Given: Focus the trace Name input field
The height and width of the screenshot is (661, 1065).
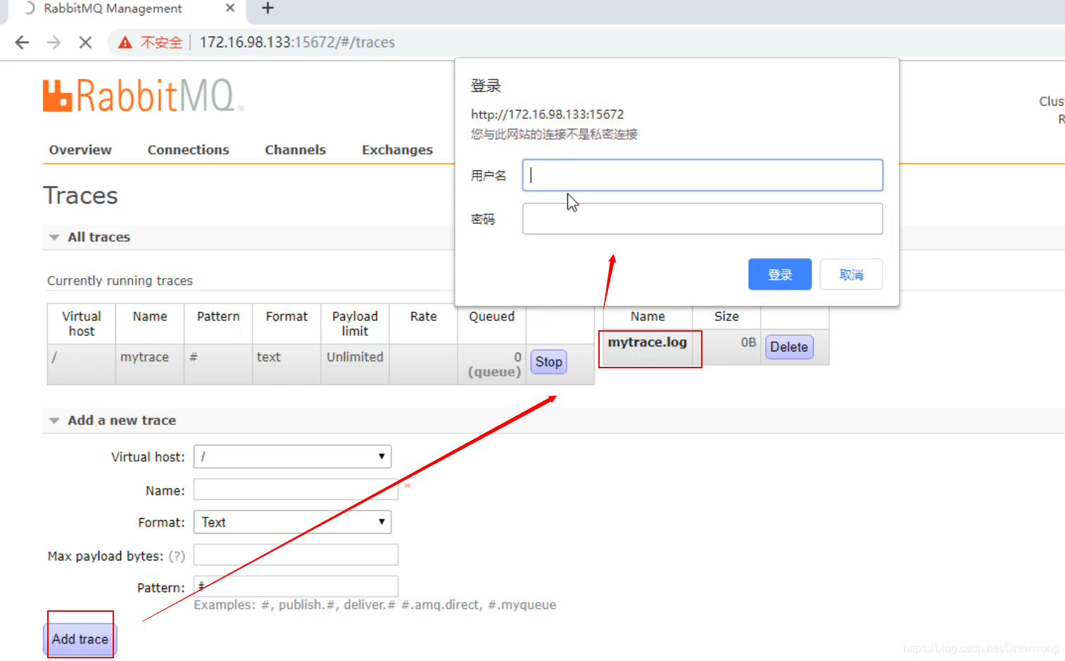Looking at the screenshot, I should pos(296,489).
